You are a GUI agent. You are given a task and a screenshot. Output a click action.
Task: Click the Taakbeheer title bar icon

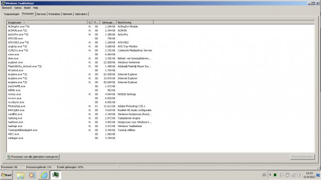pos(3,3)
